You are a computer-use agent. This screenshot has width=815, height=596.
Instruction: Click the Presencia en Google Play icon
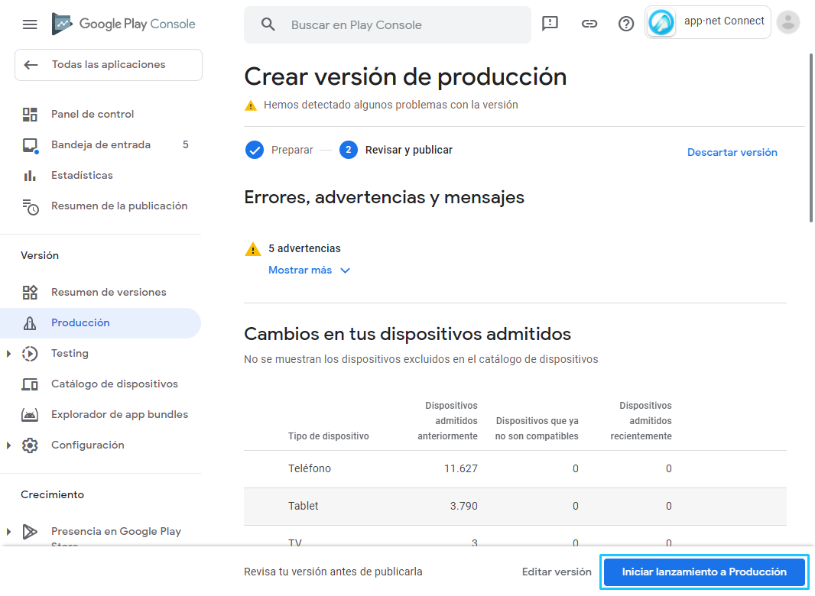(30, 532)
